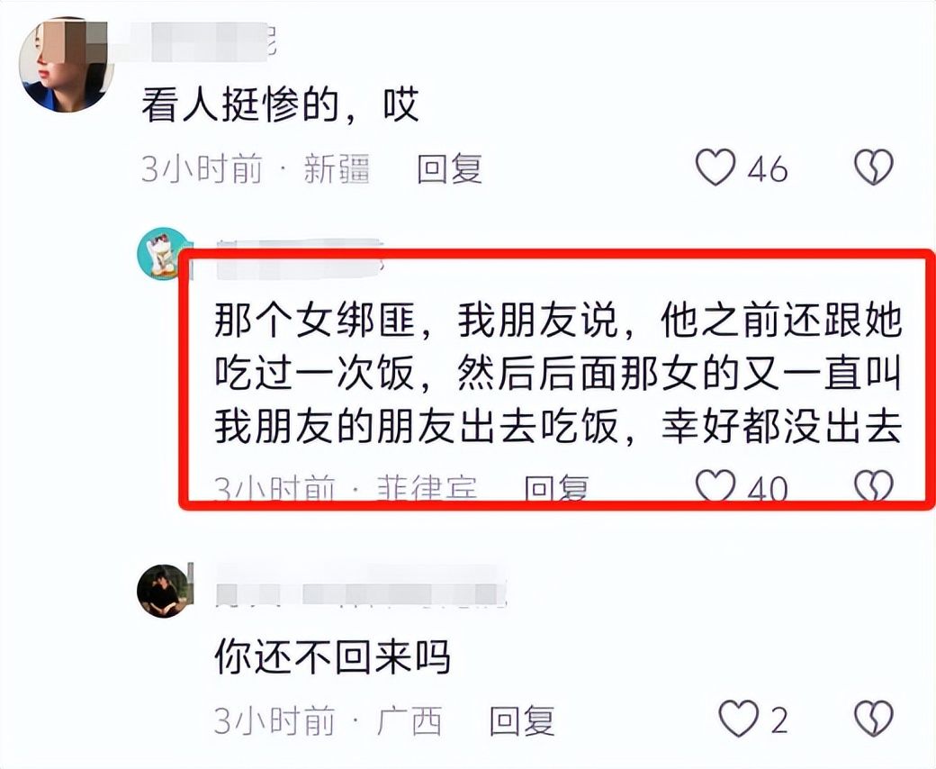The width and height of the screenshot is (936, 769).
Task: Open blurred username of lucky cat commenter
Action: pyautogui.click(x=299, y=260)
